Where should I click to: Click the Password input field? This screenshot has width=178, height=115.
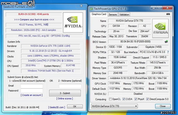(32, 91)
